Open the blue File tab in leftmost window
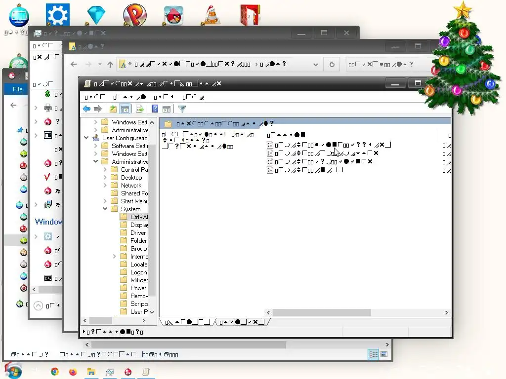506x379 pixels. (x=17, y=89)
